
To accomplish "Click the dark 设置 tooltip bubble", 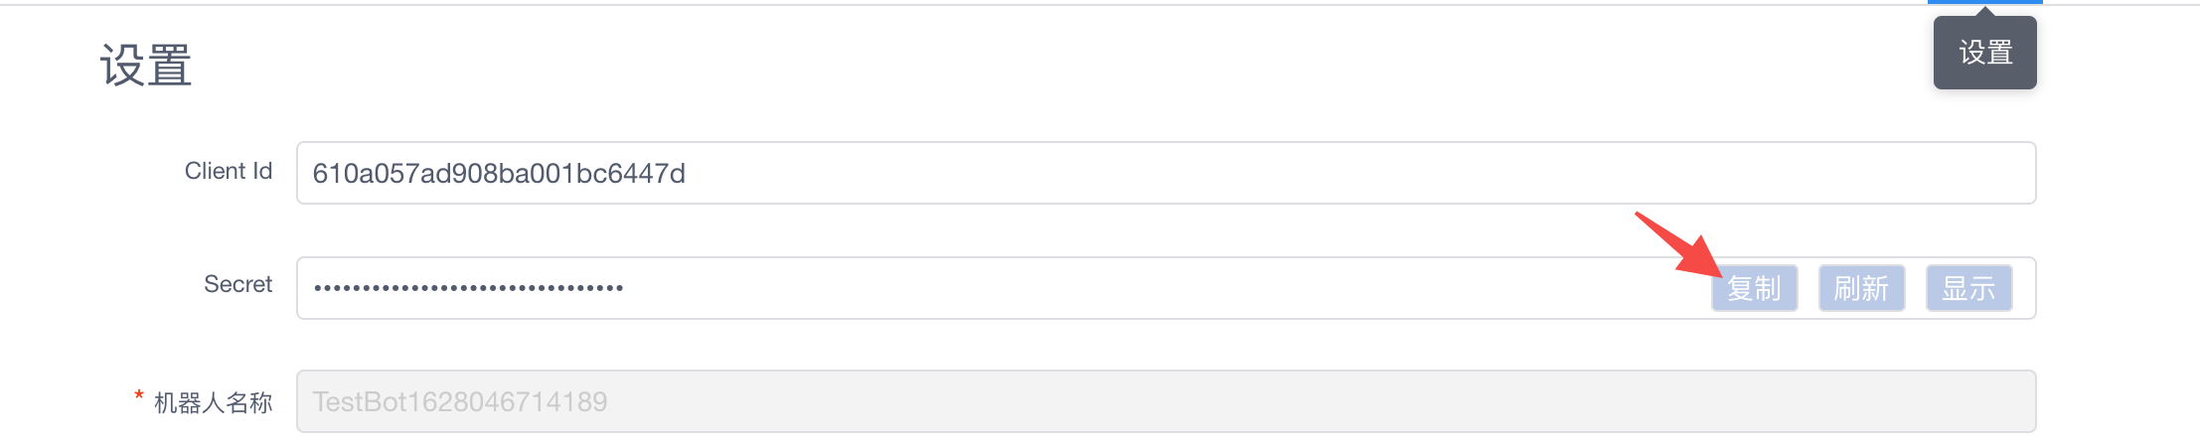I will (1984, 54).
